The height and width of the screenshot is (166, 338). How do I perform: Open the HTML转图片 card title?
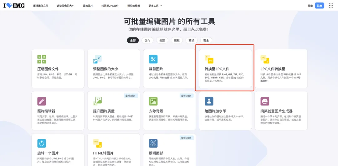103,153
